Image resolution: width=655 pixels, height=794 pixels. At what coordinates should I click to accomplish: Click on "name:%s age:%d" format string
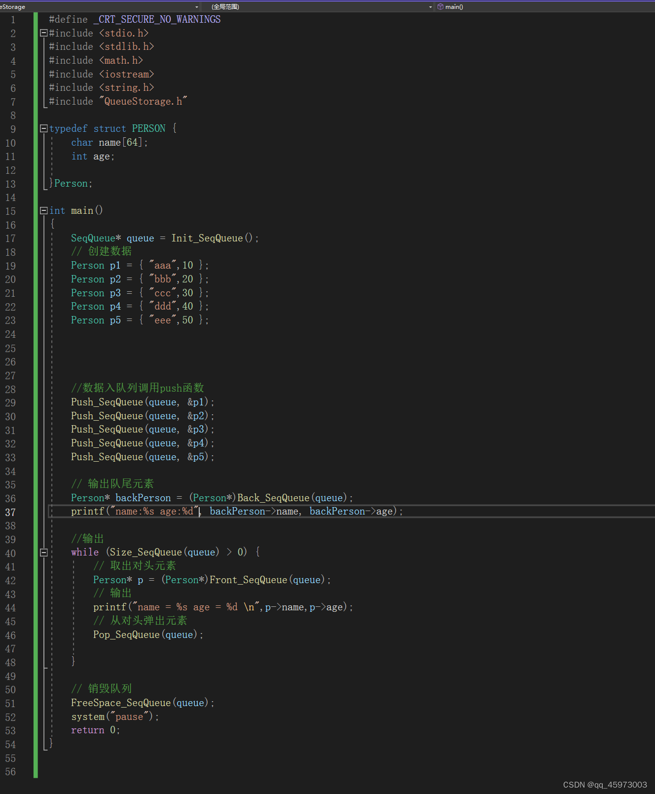pos(154,511)
